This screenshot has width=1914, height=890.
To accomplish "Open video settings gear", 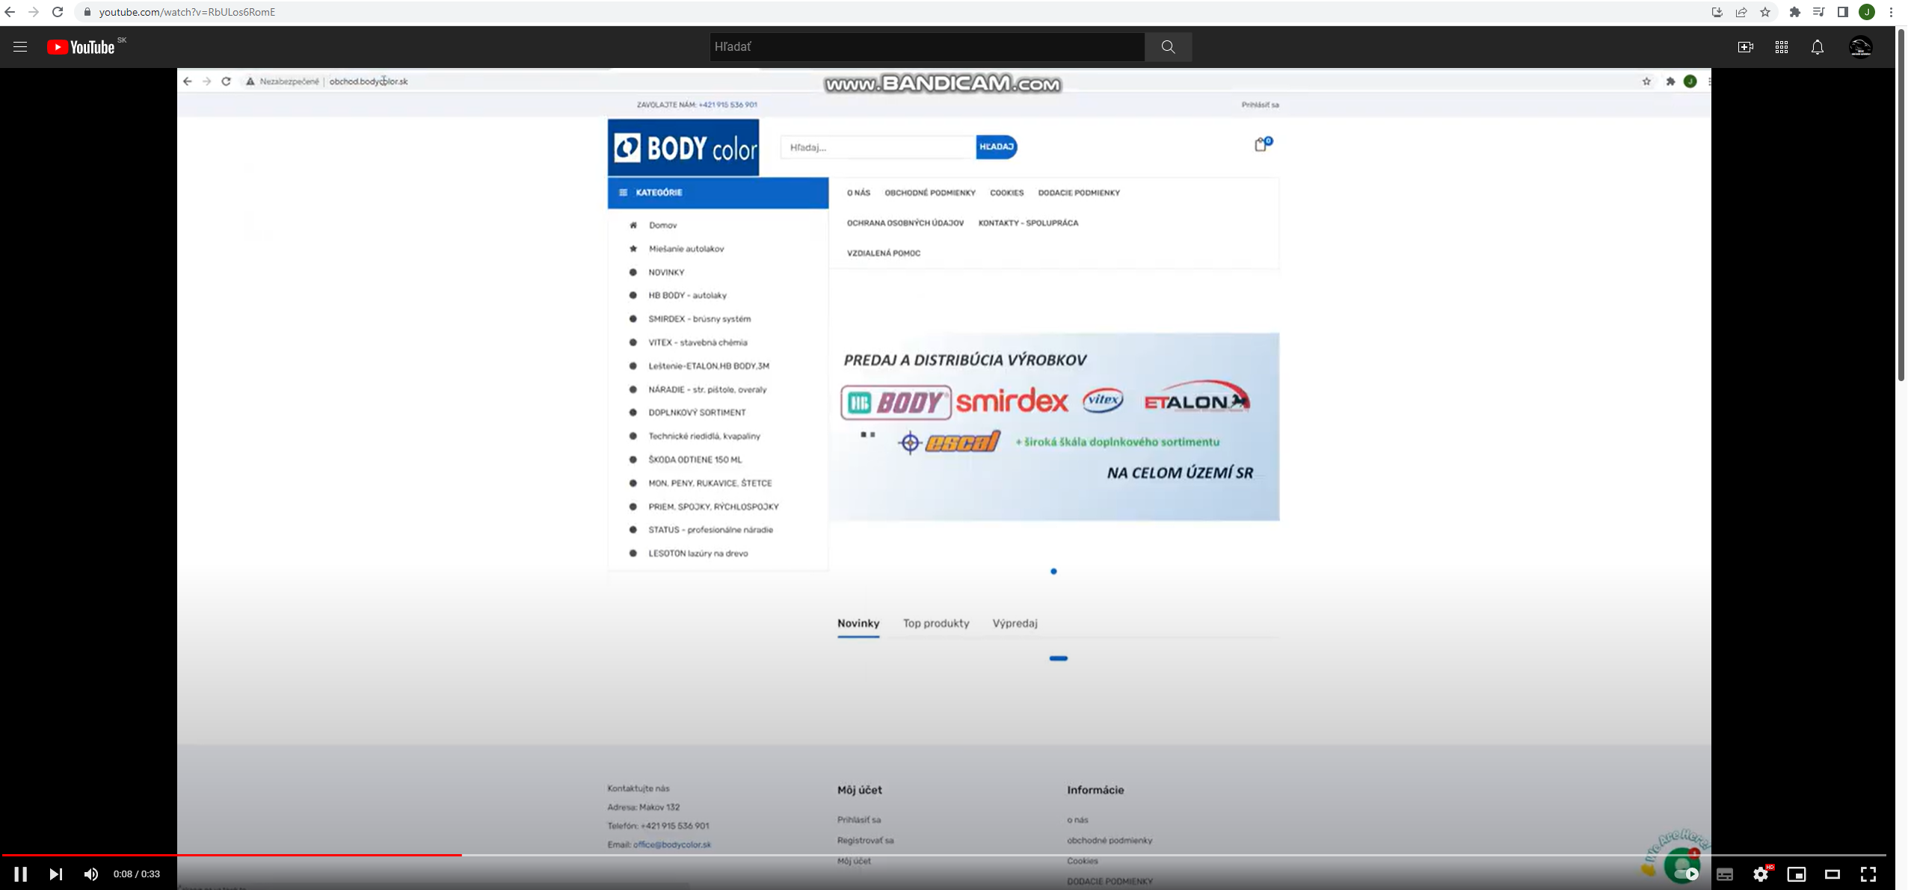I will (x=1761, y=874).
